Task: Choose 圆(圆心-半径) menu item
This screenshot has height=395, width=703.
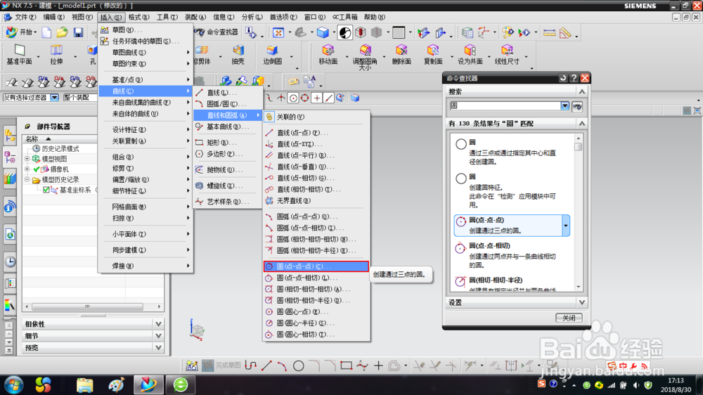Action: [x=316, y=323]
